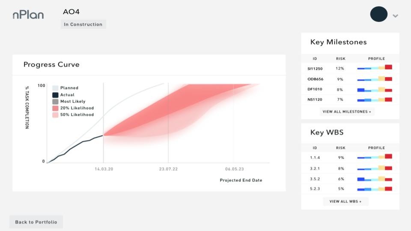The width and height of the screenshot is (411, 231).
Task: Select milestone ODB656 risk profile bar
Action: click(x=375, y=79)
